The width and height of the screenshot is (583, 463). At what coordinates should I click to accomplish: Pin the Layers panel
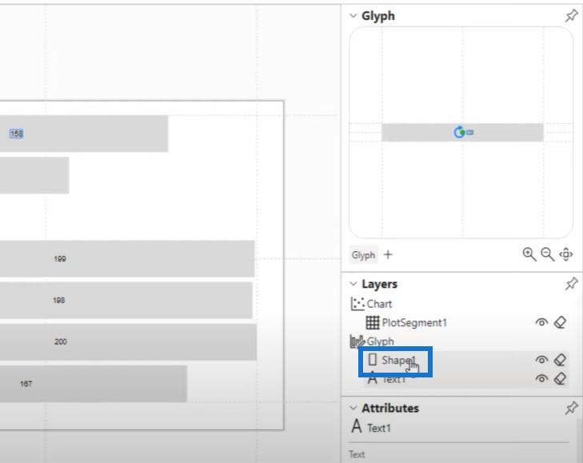[x=571, y=284]
